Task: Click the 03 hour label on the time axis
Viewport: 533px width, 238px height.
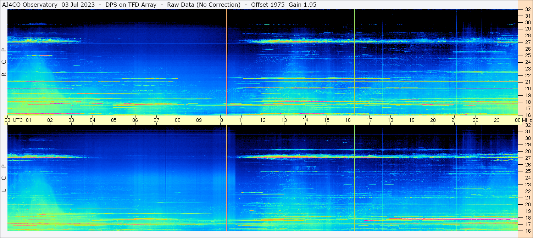Action: (x=71, y=120)
